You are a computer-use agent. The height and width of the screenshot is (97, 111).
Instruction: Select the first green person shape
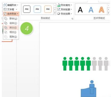65,64
